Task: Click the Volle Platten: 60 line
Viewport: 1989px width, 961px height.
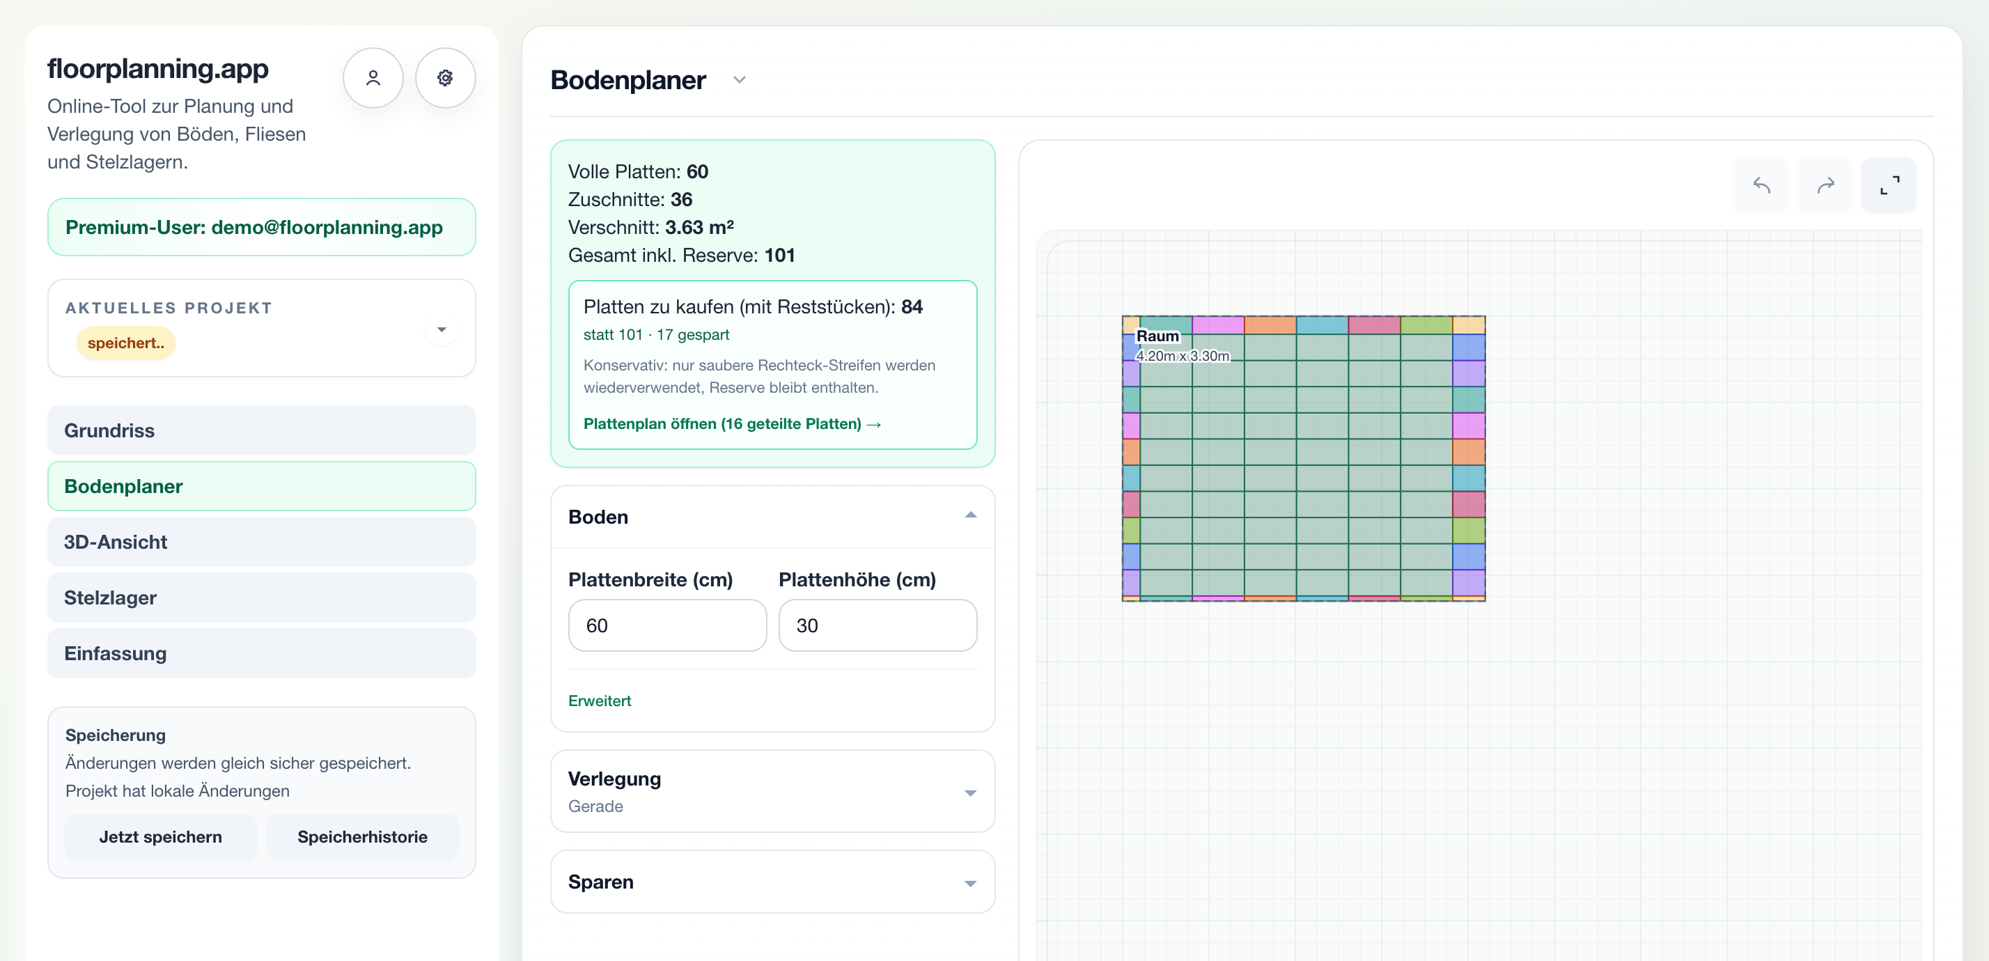Action: coord(638,171)
